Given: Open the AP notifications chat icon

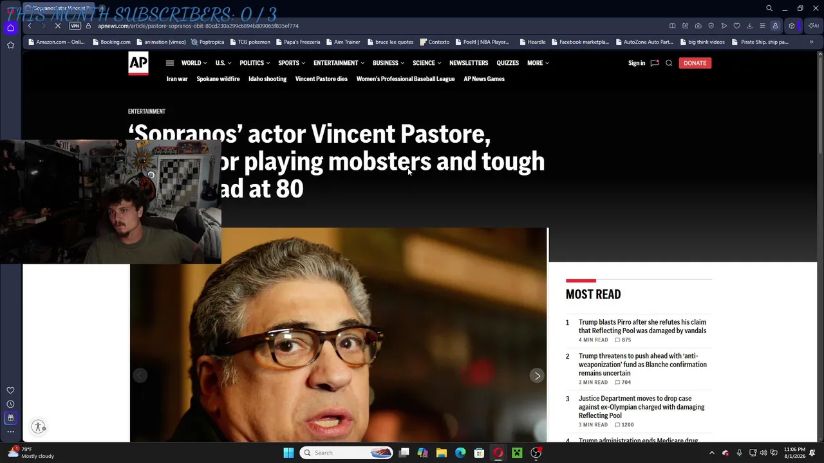Looking at the screenshot, I should pyautogui.click(x=655, y=63).
